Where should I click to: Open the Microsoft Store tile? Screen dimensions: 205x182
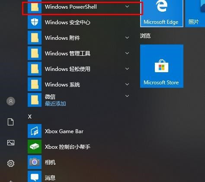[162, 66]
